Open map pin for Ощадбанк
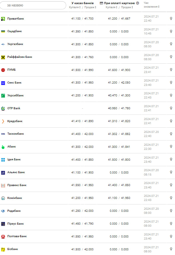 pyautogui.click(x=171, y=31)
